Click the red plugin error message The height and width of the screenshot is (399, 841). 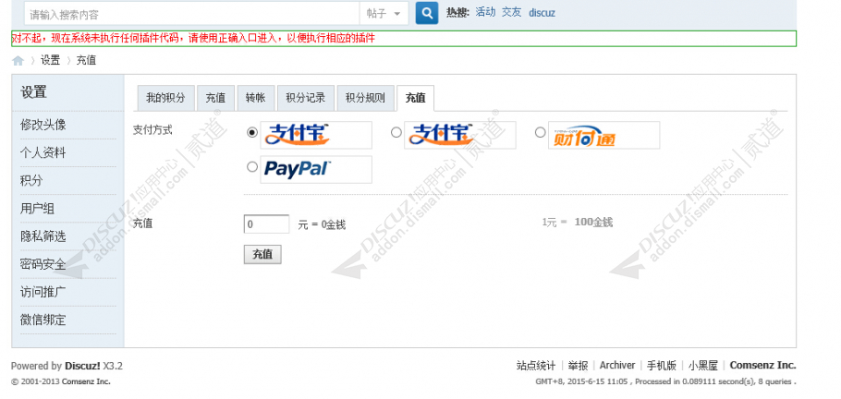click(x=193, y=38)
